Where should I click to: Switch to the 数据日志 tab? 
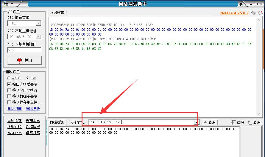[57, 13]
